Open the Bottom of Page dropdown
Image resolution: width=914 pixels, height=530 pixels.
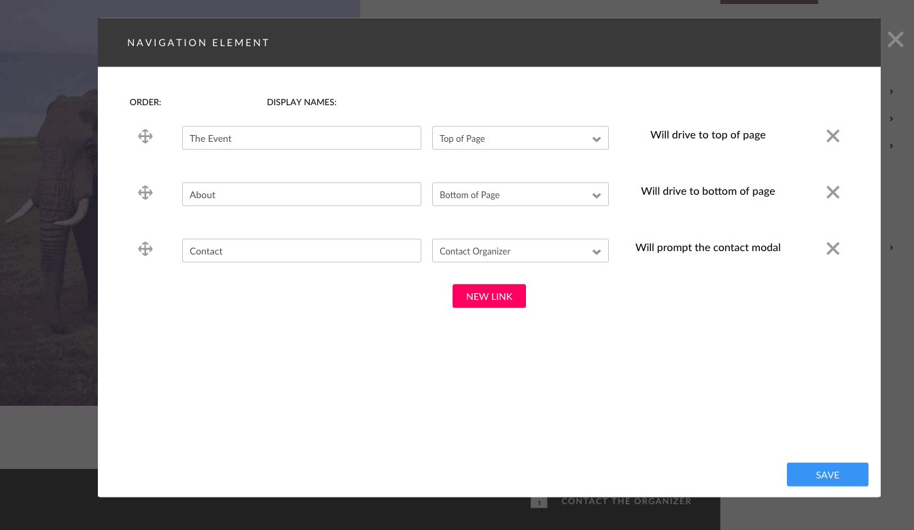pos(521,194)
